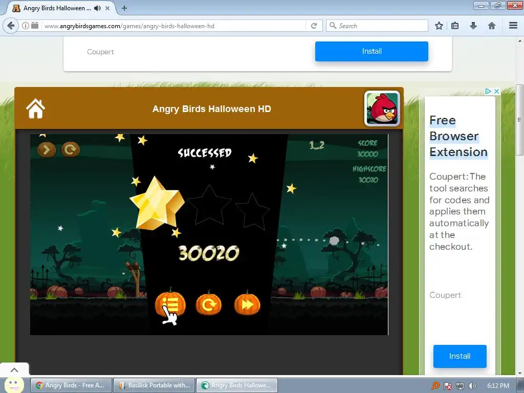
Task: Click the network tray icon
Action: tap(460, 386)
